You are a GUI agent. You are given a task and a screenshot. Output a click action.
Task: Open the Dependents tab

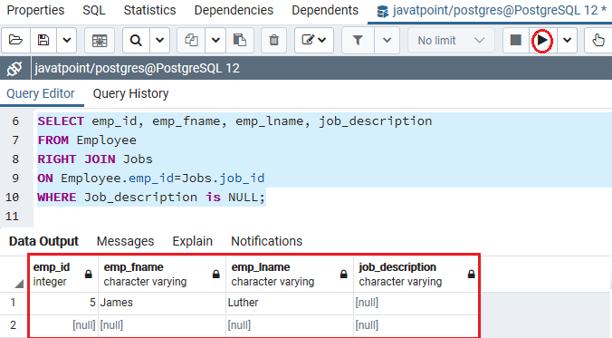pyautogui.click(x=325, y=10)
